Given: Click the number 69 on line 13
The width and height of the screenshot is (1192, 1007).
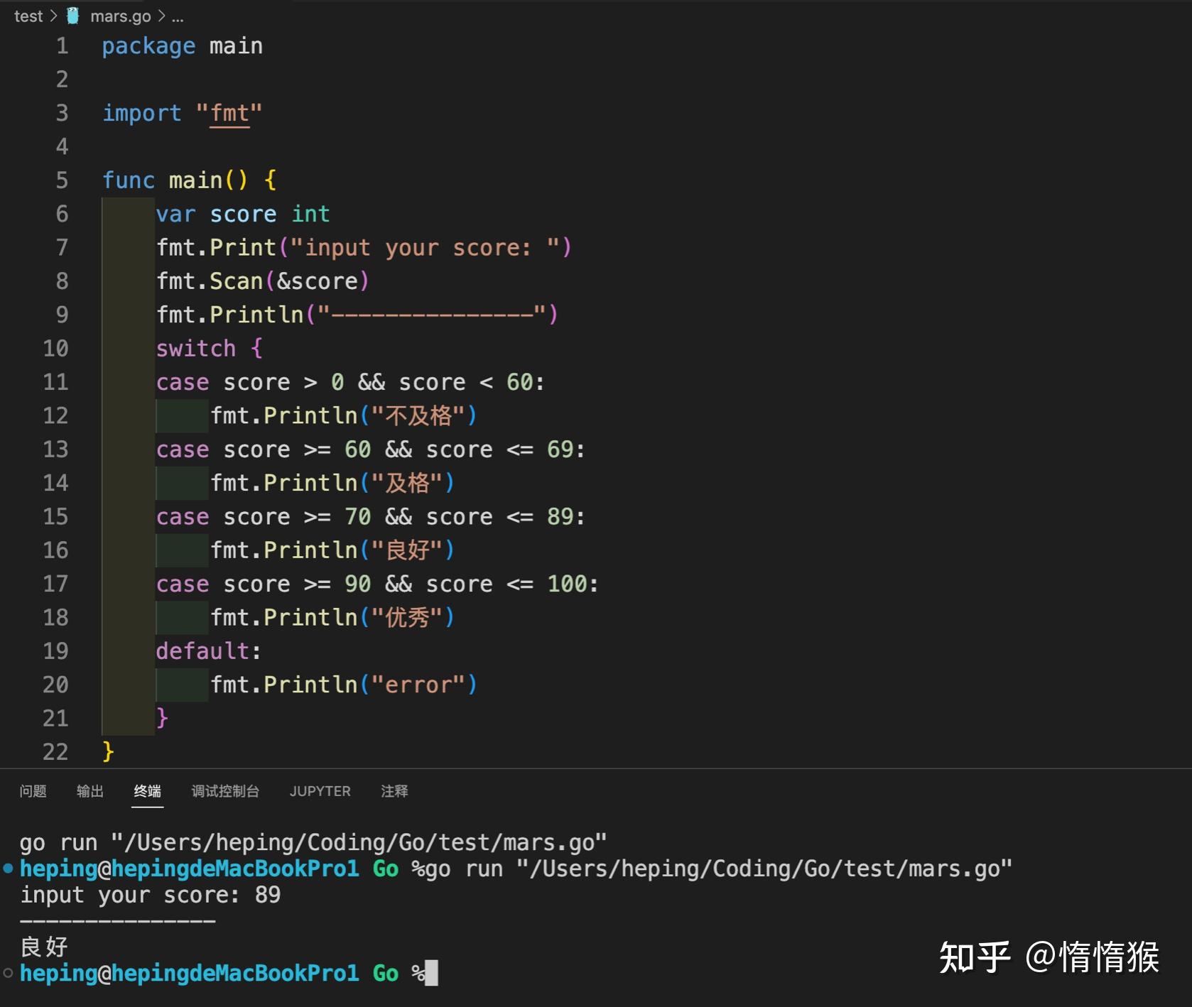Looking at the screenshot, I should click(x=560, y=450).
